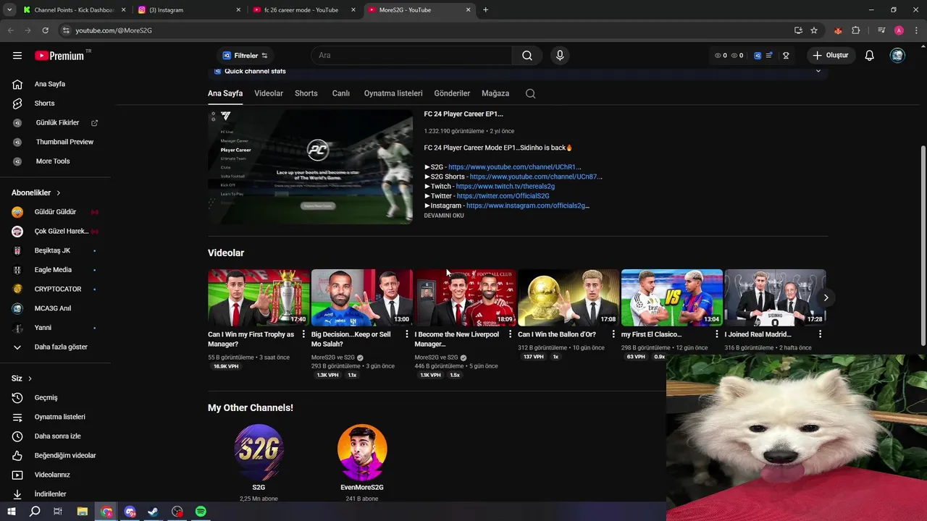
Task: Open the Twitter link in the description
Action: tap(503, 196)
